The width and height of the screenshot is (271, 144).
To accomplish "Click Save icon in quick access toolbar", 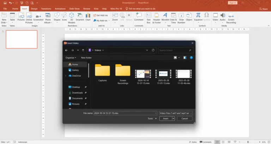I will tap(5, 3).
